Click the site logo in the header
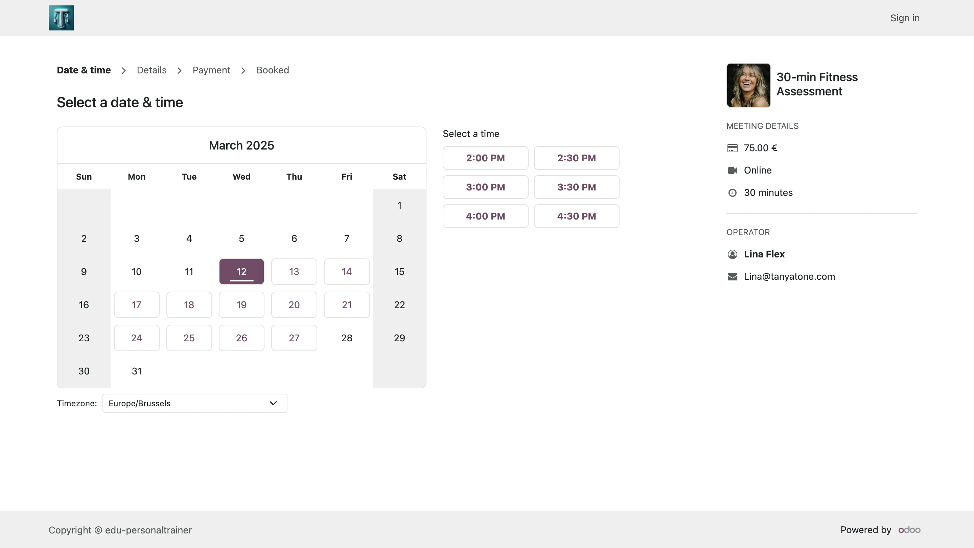This screenshot has width=974, height=548. [x=61, y=18]
